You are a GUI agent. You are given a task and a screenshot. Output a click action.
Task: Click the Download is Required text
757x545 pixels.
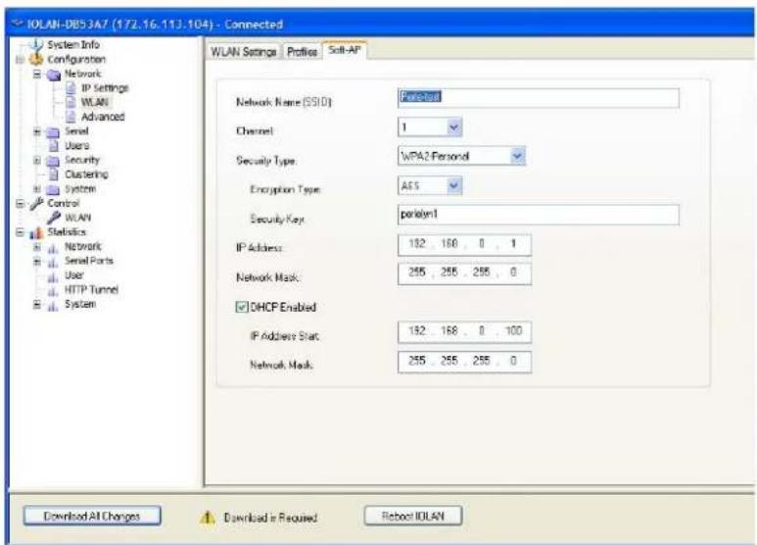tap(270, 518)
